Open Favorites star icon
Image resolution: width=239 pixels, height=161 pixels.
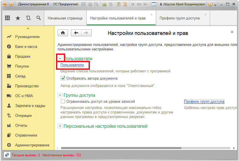coord(18,18)
